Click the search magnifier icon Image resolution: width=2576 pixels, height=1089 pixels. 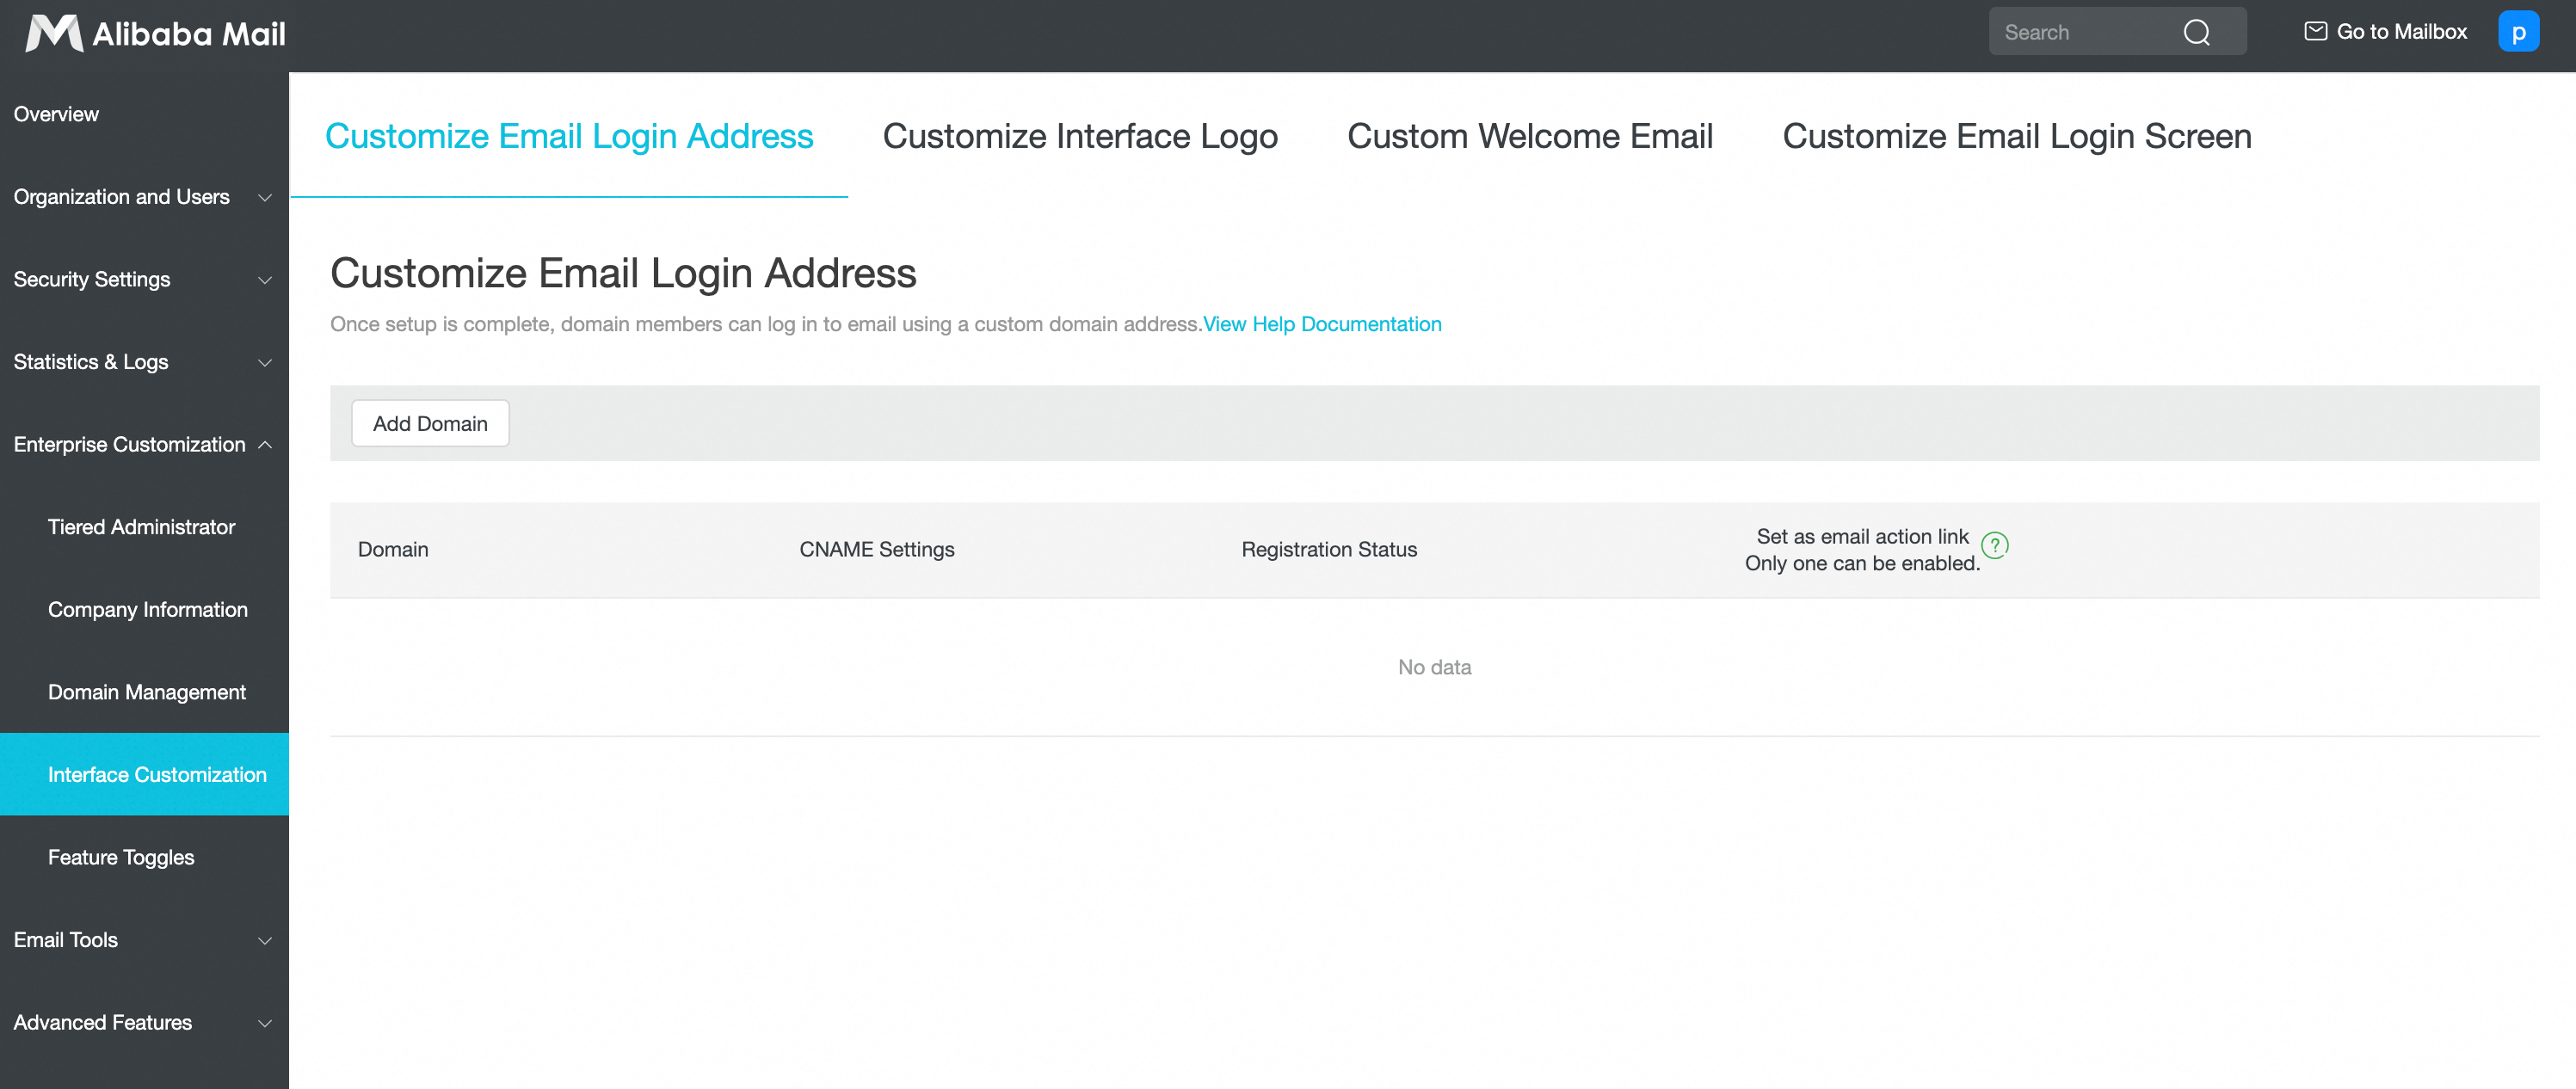(2196, 32)
